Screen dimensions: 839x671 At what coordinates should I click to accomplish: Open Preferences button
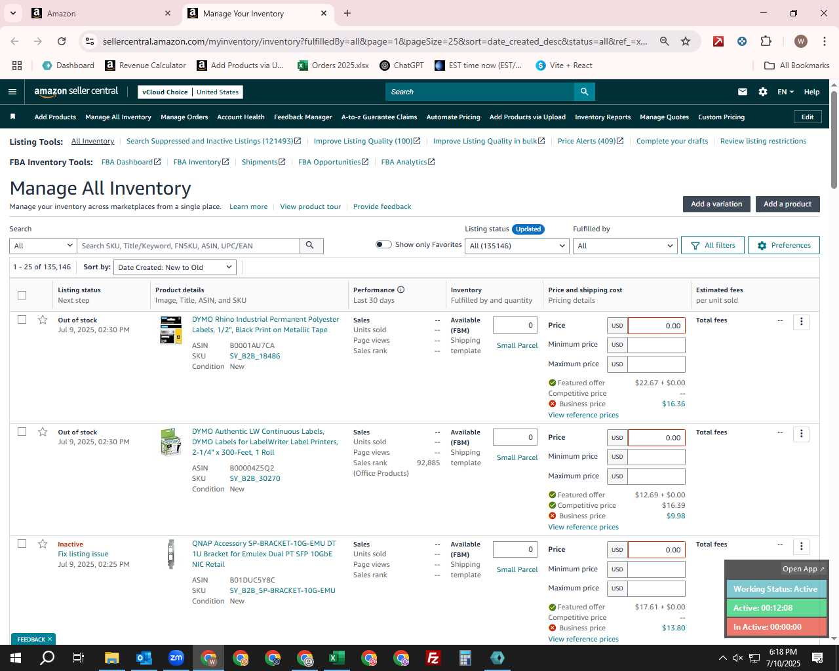783,245
